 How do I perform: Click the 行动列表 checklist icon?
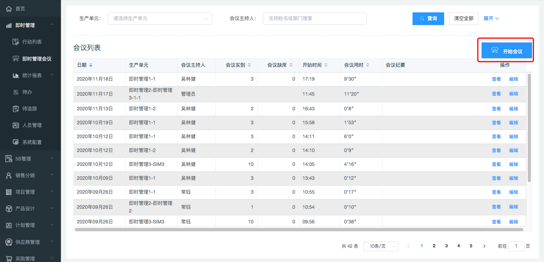(x=16, y=42)
